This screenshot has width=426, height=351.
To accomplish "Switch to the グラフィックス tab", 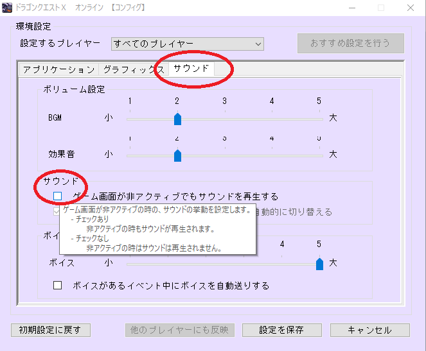I will (134, 69).
